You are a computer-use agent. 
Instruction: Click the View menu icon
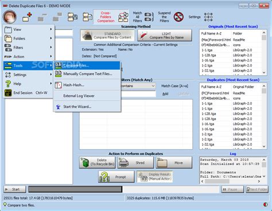[8, 30]
